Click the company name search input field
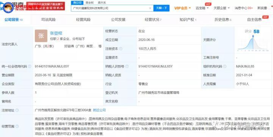273x137 pixels. [x=110, y=8]
